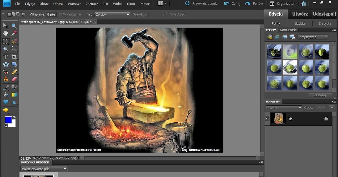Image resolution: width=338 pixels, height=177 pixels.
Task: Select the Move tool
Action: [6, 26]
